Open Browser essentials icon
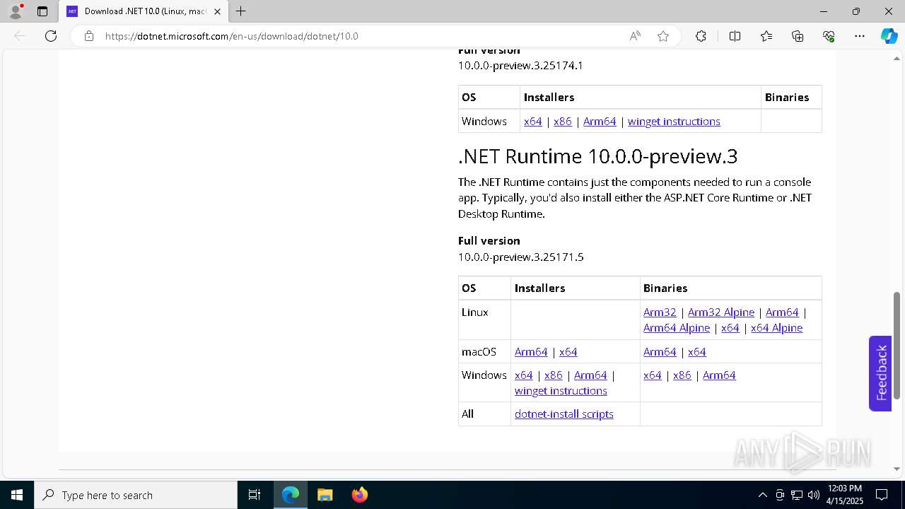Screen dimensions: 905x509 click(x=829, y=36)
